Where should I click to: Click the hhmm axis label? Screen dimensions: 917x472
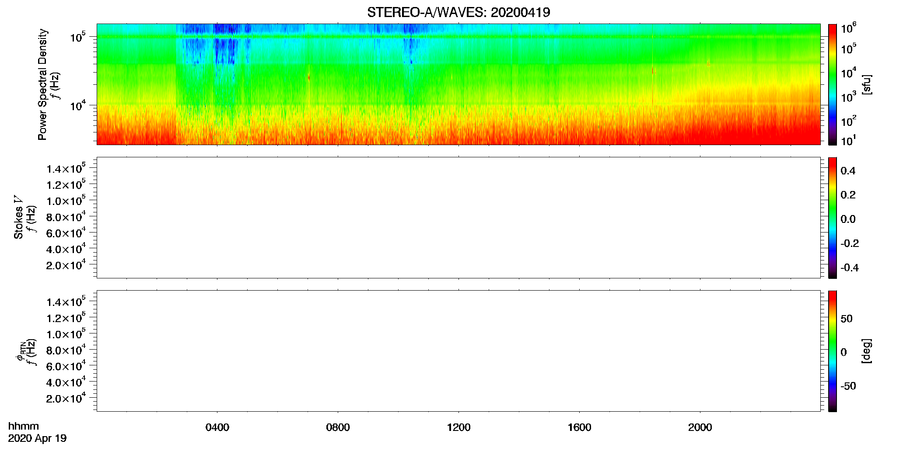pos(24,426)
